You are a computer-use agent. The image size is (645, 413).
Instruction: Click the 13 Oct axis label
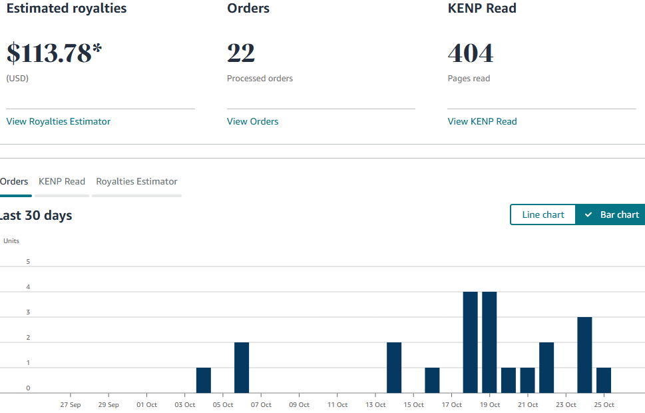point(375,405)
